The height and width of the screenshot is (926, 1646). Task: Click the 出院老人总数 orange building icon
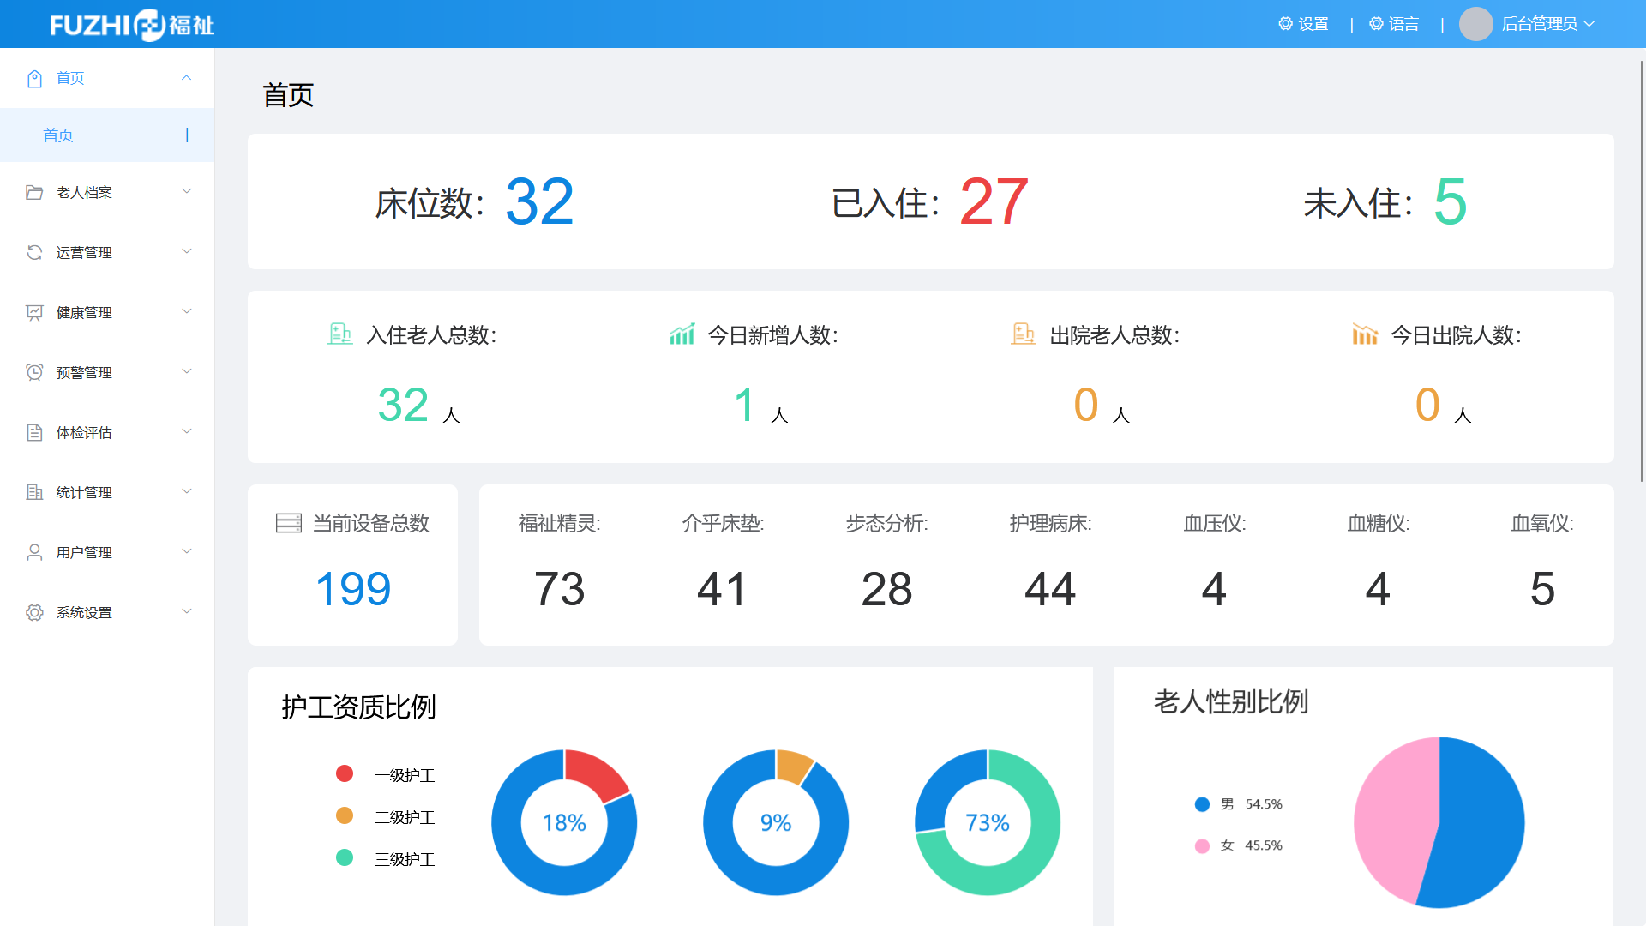click(x=1024, y=334)
